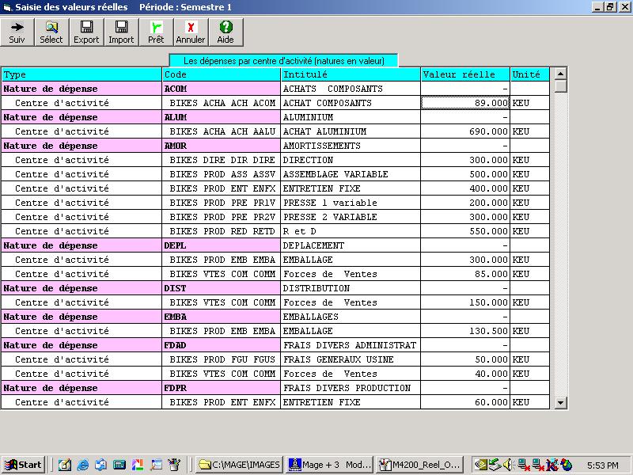Screen dimensions: 633x475
Task: Open the calculator-like quick launch icon
Action: click(x=119, y=465)
